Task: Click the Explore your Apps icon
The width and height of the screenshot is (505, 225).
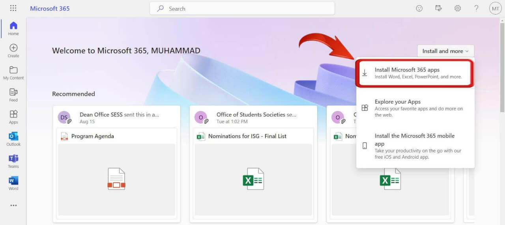Action: coord(365,108)
